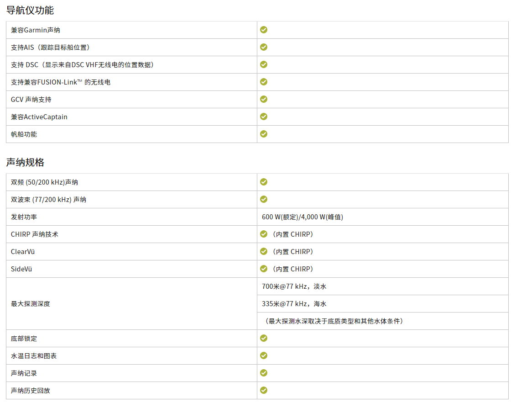Viewport: 516px width, 403px height.
Task: Click checkmark for 双波束 (77/200 kHz) 声纳
Action: [x=264, y=199]
